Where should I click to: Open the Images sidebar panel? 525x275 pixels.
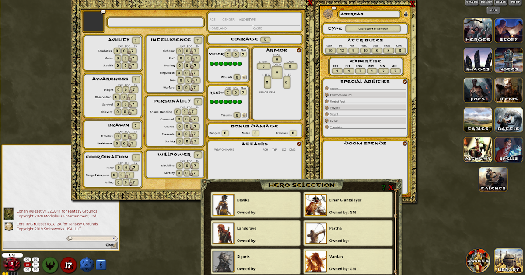point(478,60)
